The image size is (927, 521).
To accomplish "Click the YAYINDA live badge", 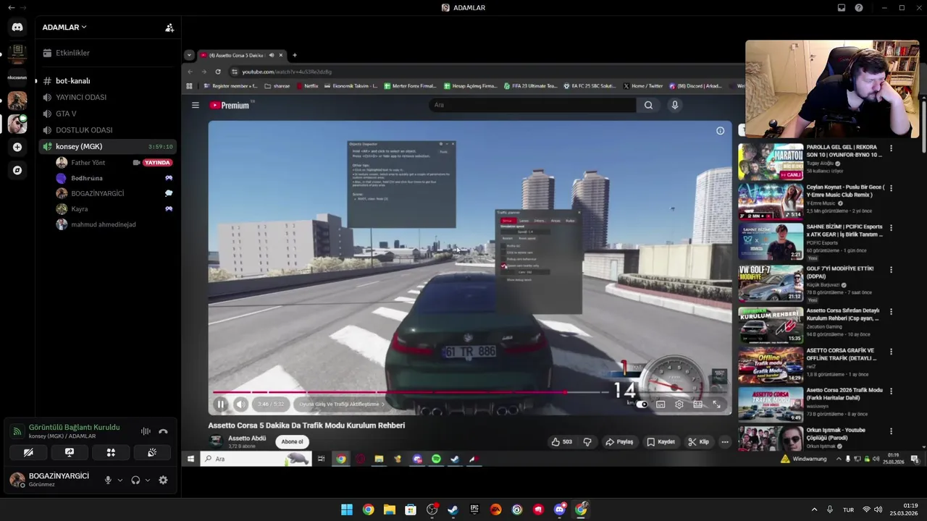I will point(157,163).
